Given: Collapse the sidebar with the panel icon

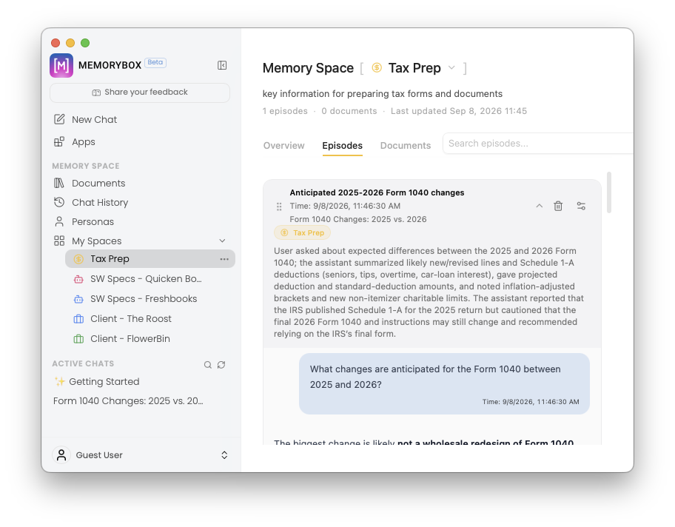Looking at the screenshot, I should 222,65.
